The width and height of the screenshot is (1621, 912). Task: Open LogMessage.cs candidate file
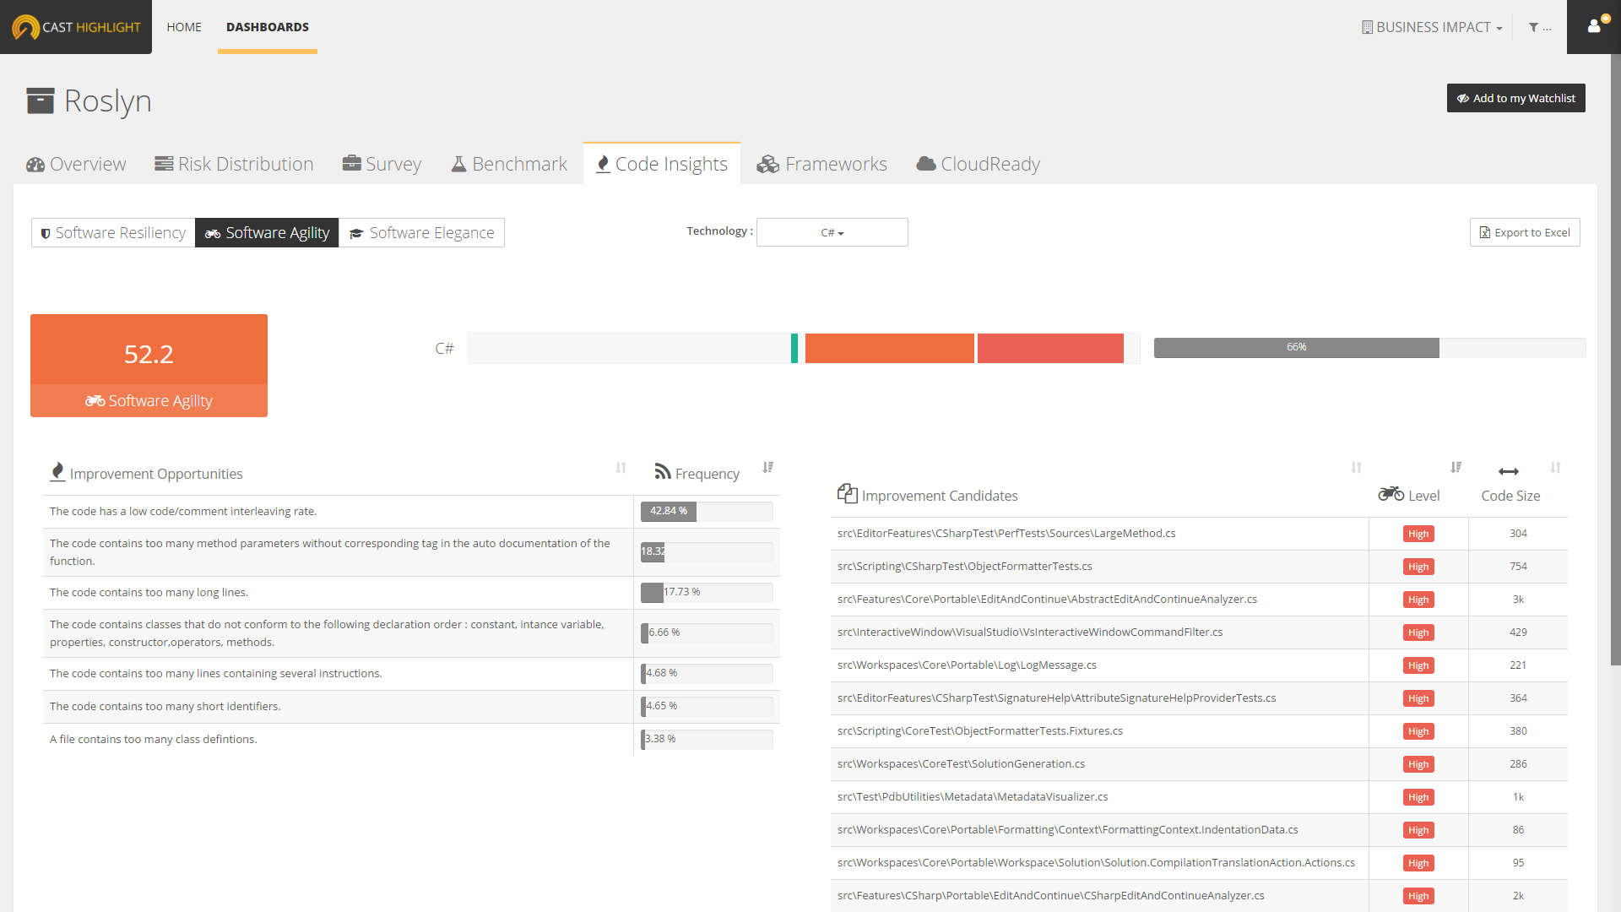967,665
